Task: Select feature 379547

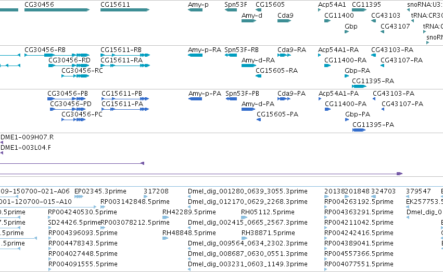Action: pyautogui.click(x=419, y=191)
